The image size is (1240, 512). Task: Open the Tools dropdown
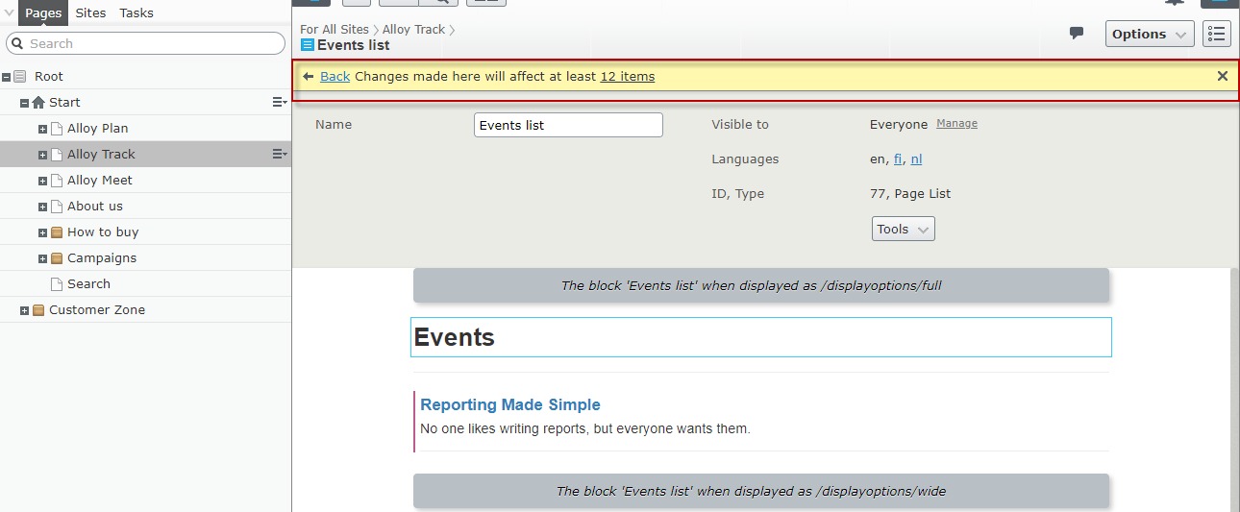click(903, 229)
